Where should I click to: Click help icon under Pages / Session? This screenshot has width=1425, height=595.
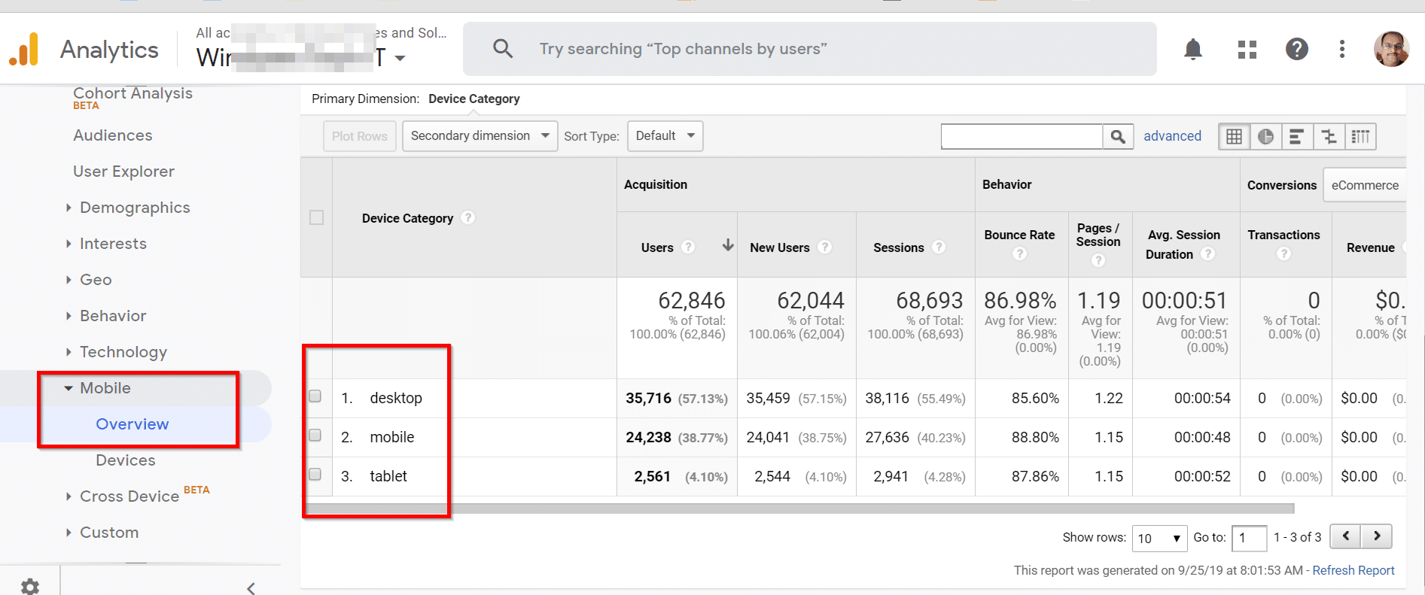tap(1098, 260)
